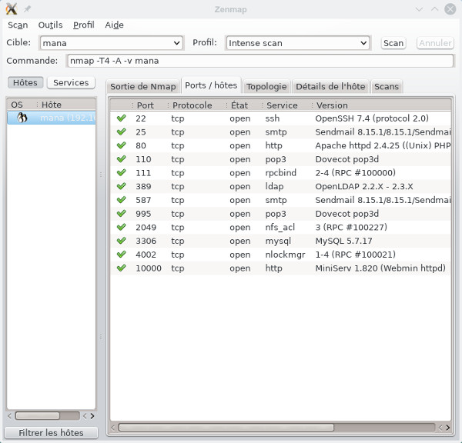The width and height of the screenshot is (462, 443).
Task: Expand the Profil dropdown showing Intense scan
Action: pos(364,43)
